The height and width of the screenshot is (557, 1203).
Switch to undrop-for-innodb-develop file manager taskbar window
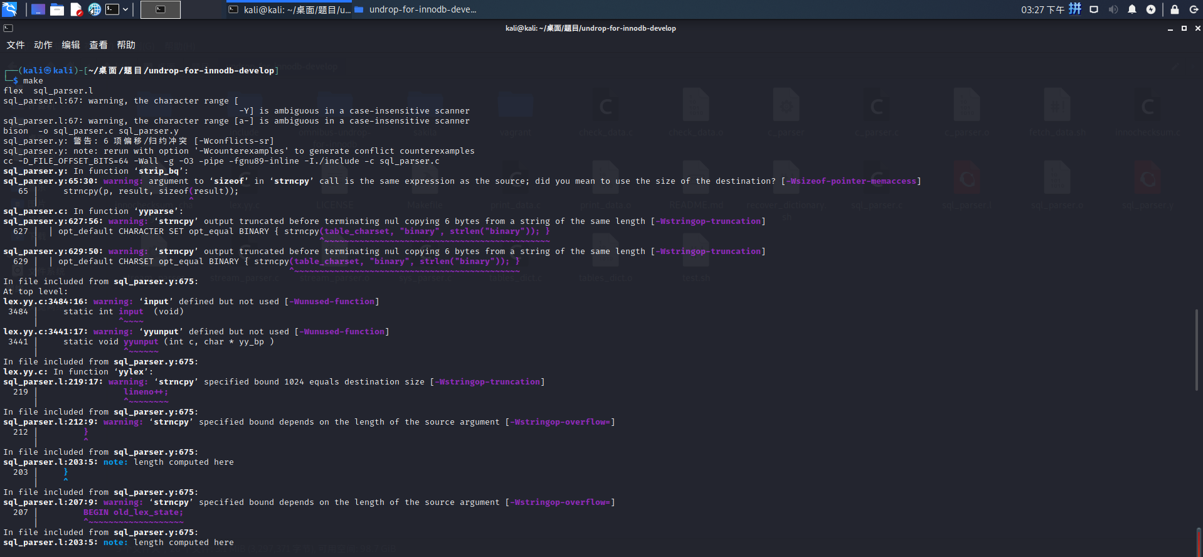point(416,9)
